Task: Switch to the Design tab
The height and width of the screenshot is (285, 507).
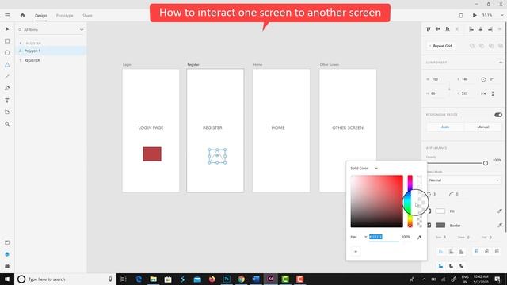Action: tap(40, 16)
